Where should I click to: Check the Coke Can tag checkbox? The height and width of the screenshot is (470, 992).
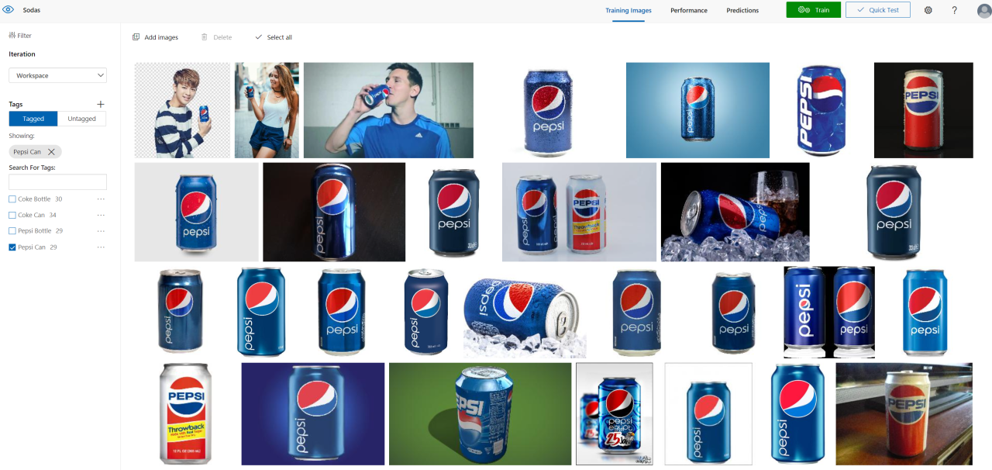coord(12,215)
